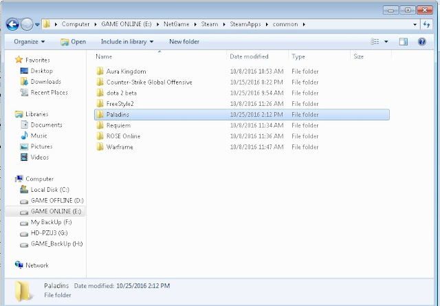Select Steam in the address path
Screen dimensions: 440x306
click(209, 24)
